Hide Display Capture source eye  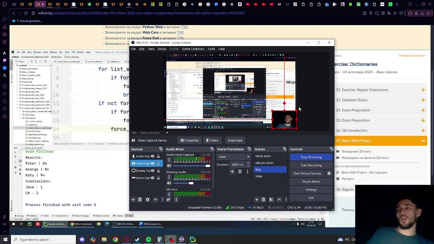[153, 171]
